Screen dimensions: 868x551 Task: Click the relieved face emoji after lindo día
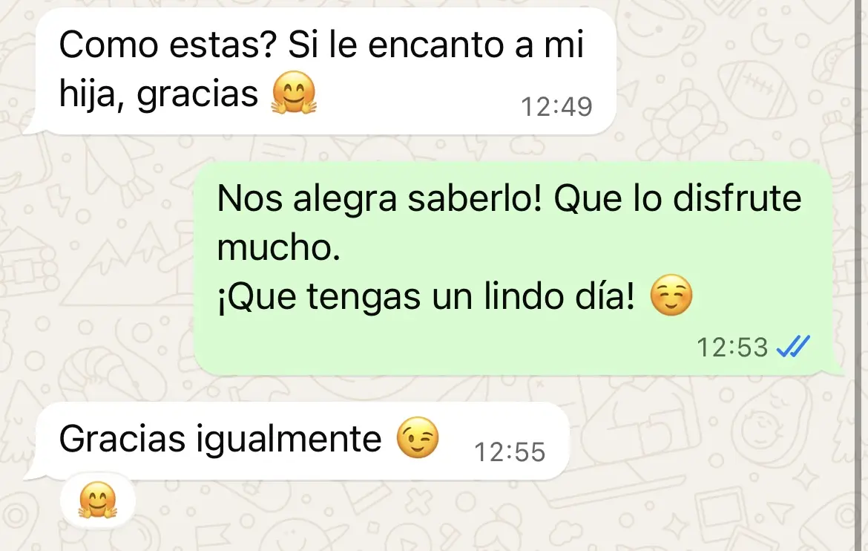(671, 295)
